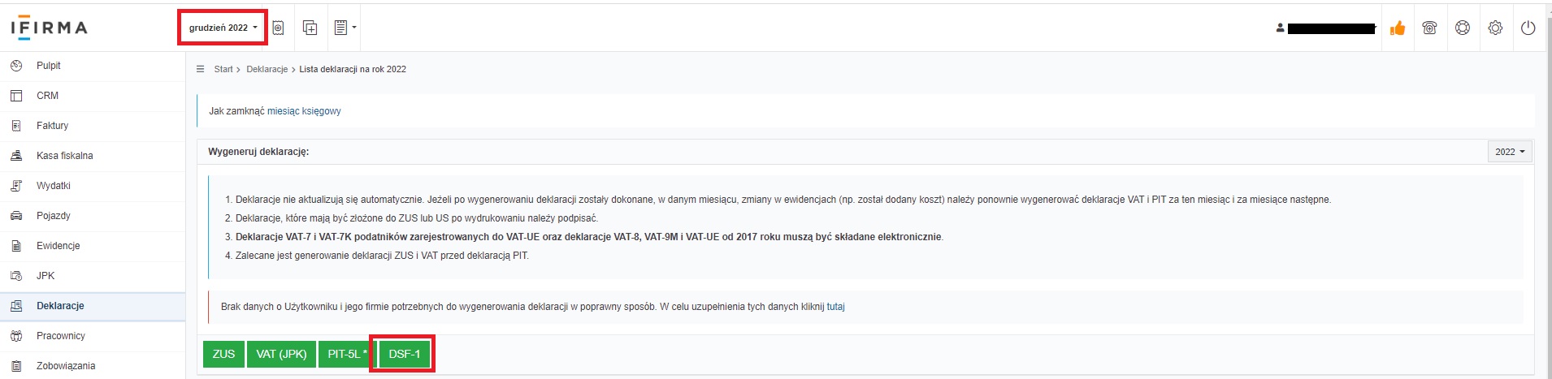1552x379 pixels.
Task: Expand the document list toolbar dropdown
Action: (345, 28)
